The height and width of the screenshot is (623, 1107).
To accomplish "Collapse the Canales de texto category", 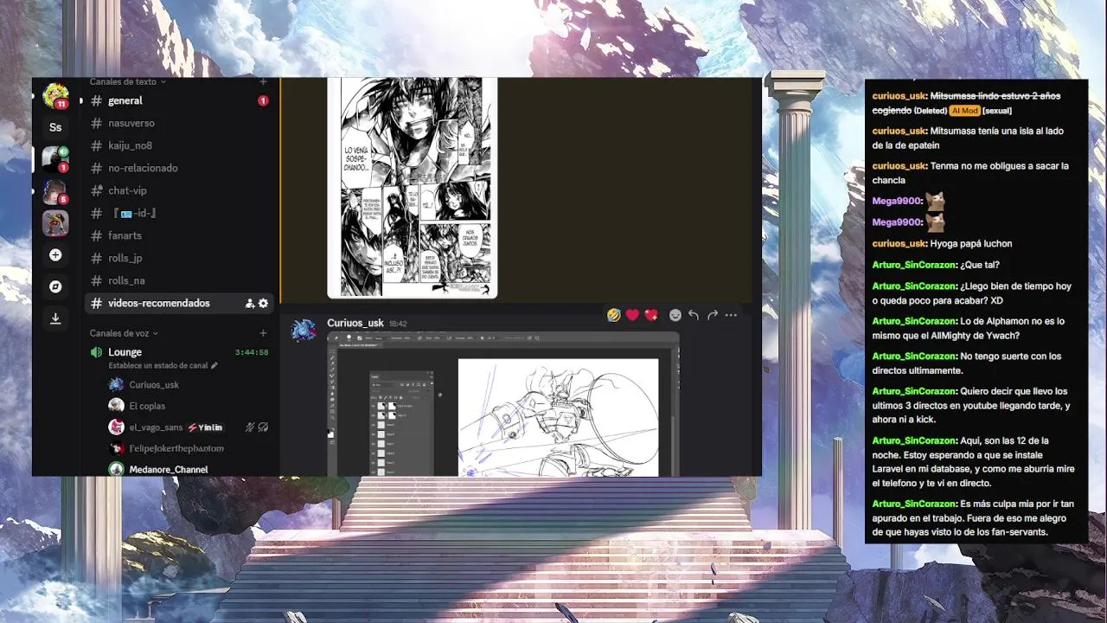I will [127, 82].
